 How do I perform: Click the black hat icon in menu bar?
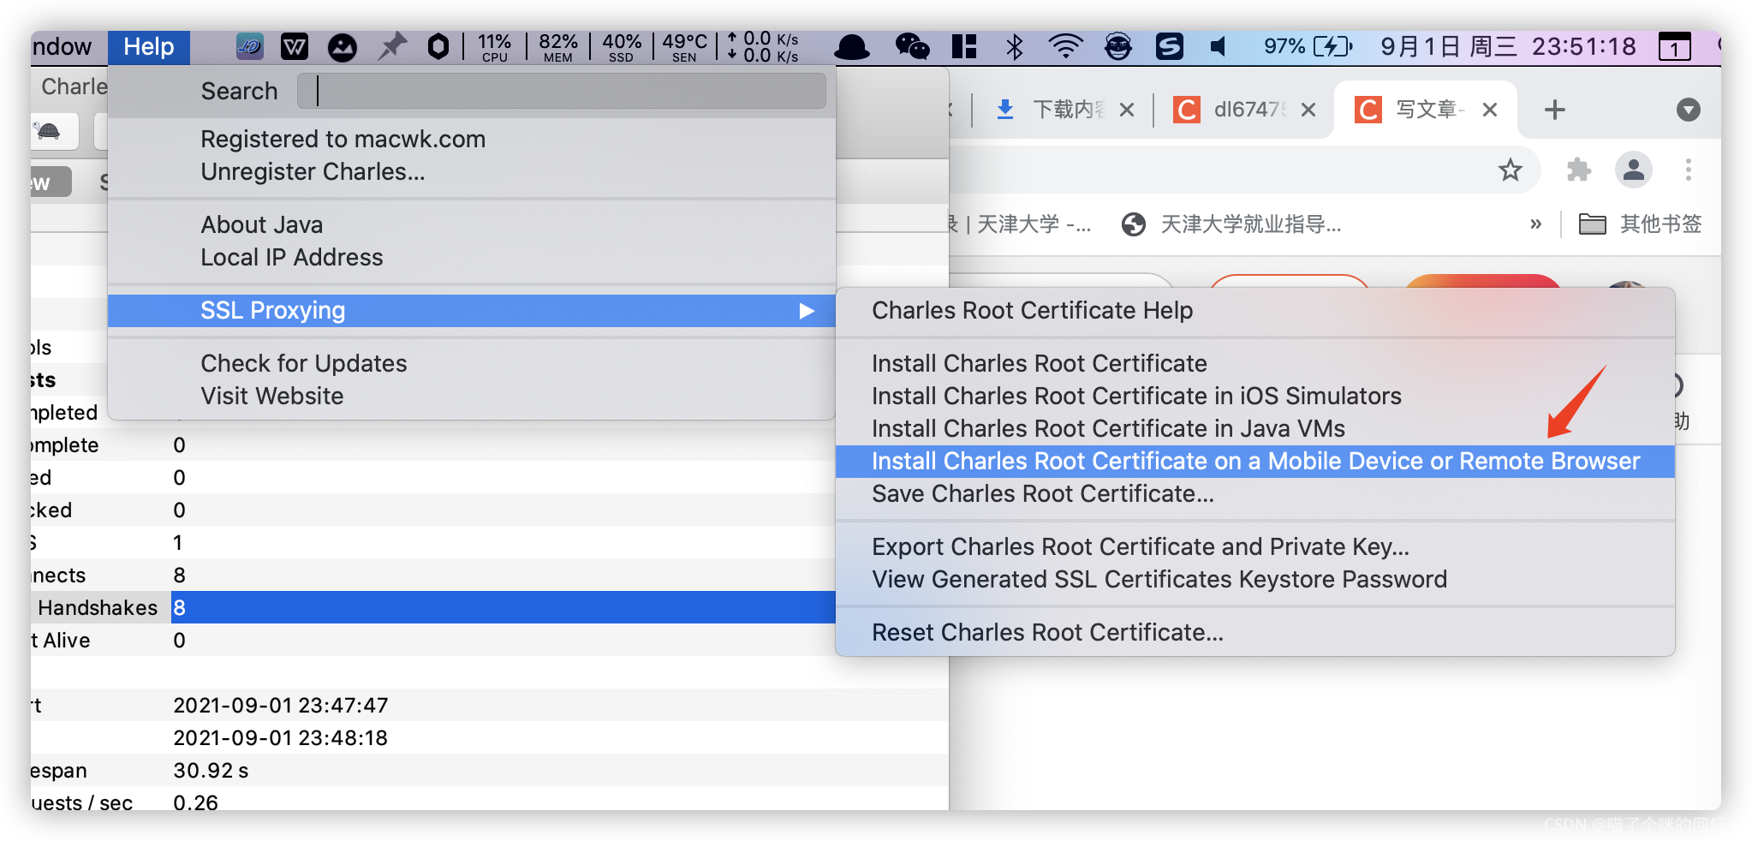click(x=851, y=47)
